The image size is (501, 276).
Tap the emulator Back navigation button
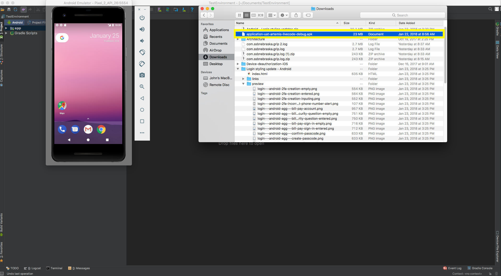pyautogui.click(x=142, y=98)
